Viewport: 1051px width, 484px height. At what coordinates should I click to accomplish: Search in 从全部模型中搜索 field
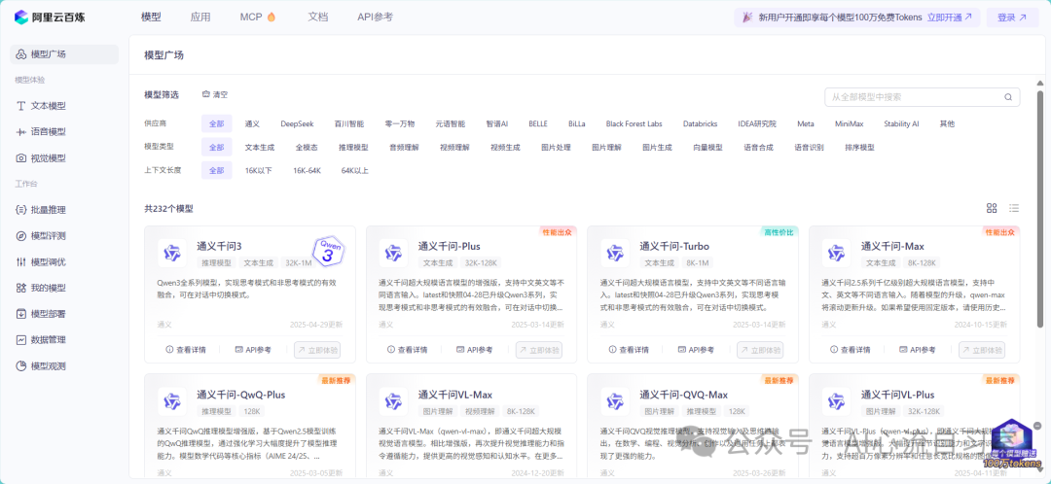tap(923, 97)
